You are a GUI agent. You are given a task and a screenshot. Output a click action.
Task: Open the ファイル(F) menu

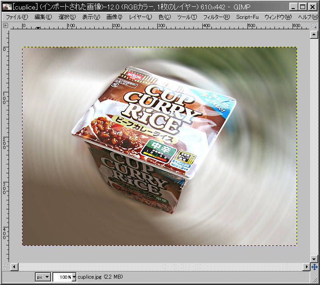click(x=17, y=17)
